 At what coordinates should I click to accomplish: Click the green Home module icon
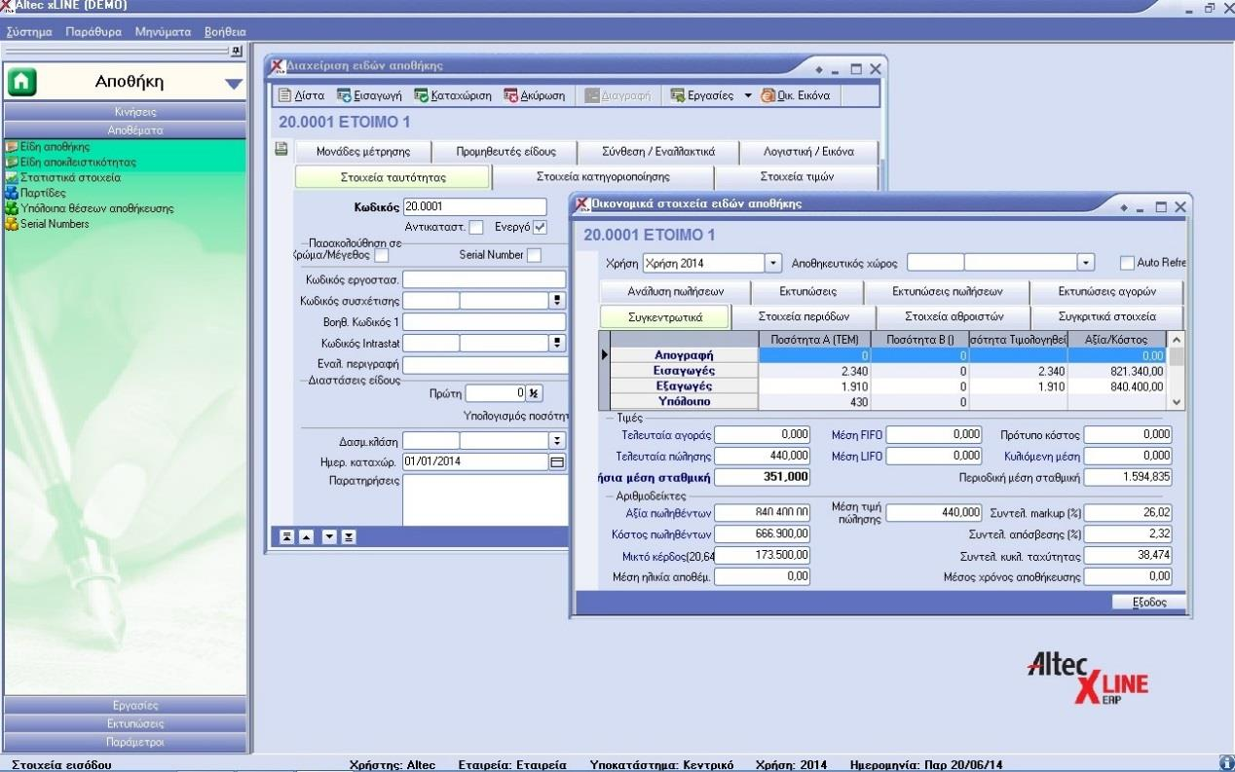click(x=22, y=84)
